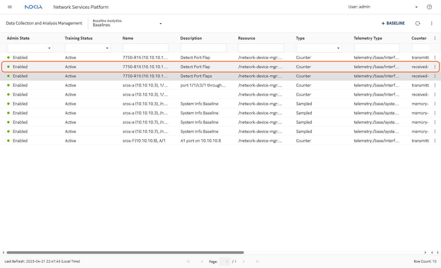Open row actions for sros-f A1 port baseline

pos(435,141)
